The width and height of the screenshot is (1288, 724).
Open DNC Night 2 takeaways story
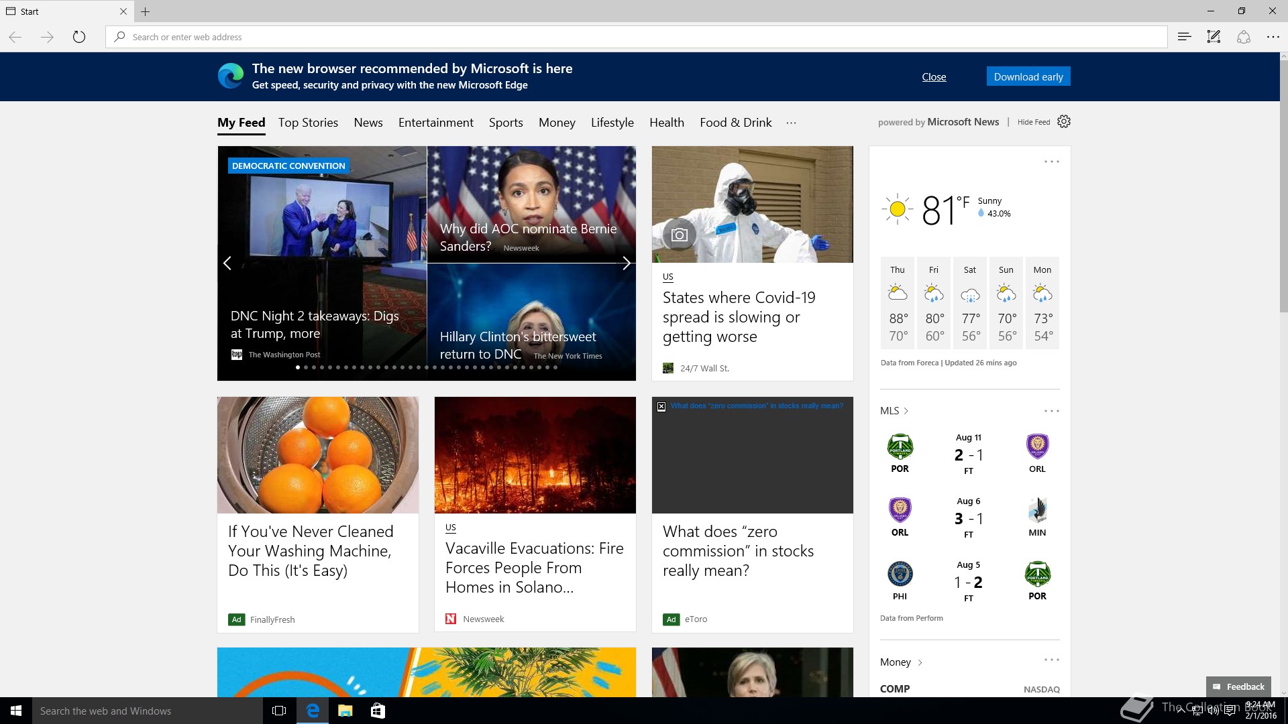pyautogui.click(x=315, y=324)
